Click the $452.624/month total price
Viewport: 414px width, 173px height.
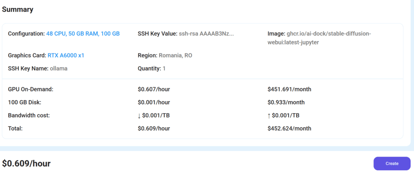tap(289, 129)
